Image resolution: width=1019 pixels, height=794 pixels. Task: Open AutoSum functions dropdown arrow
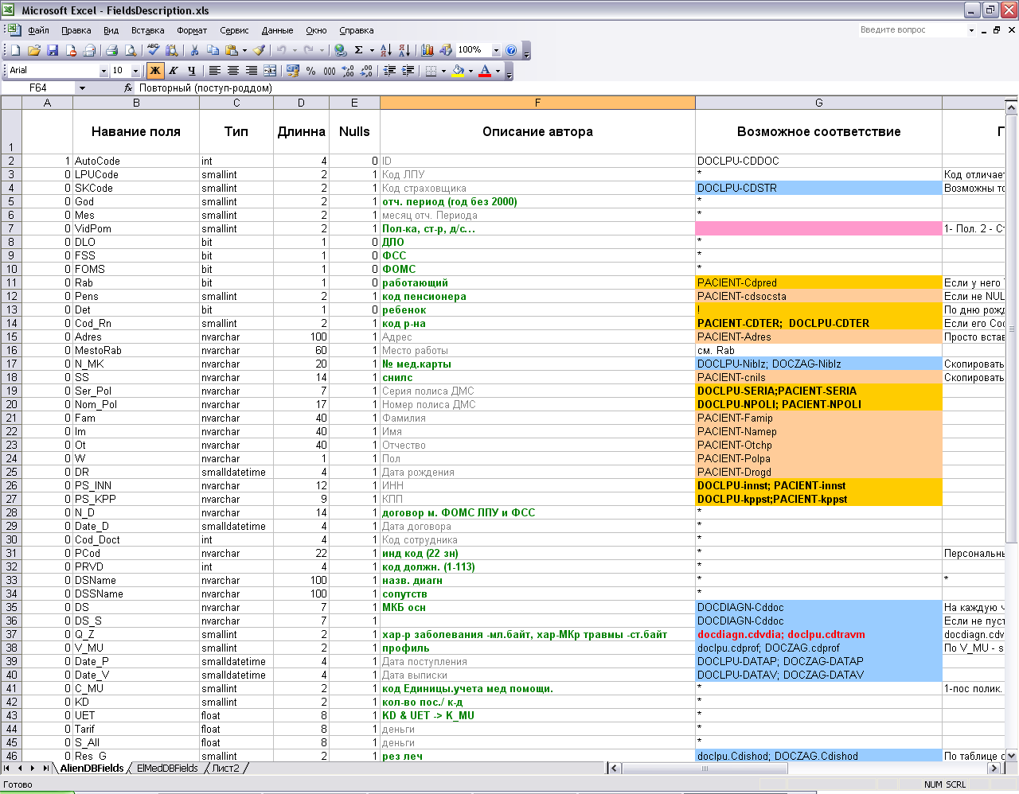click(372, 50)
